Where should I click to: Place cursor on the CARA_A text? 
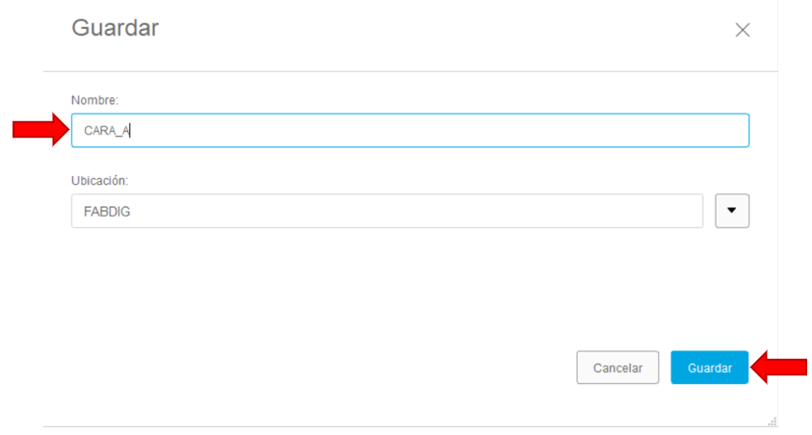(107, 131)
